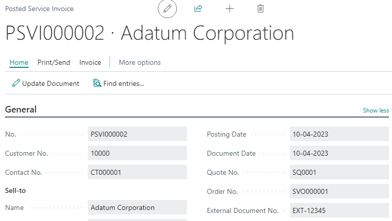Open the Print/Send tab
Image resolution: width=392 pixels, height=221 pixels.
[x=54, y=62]
